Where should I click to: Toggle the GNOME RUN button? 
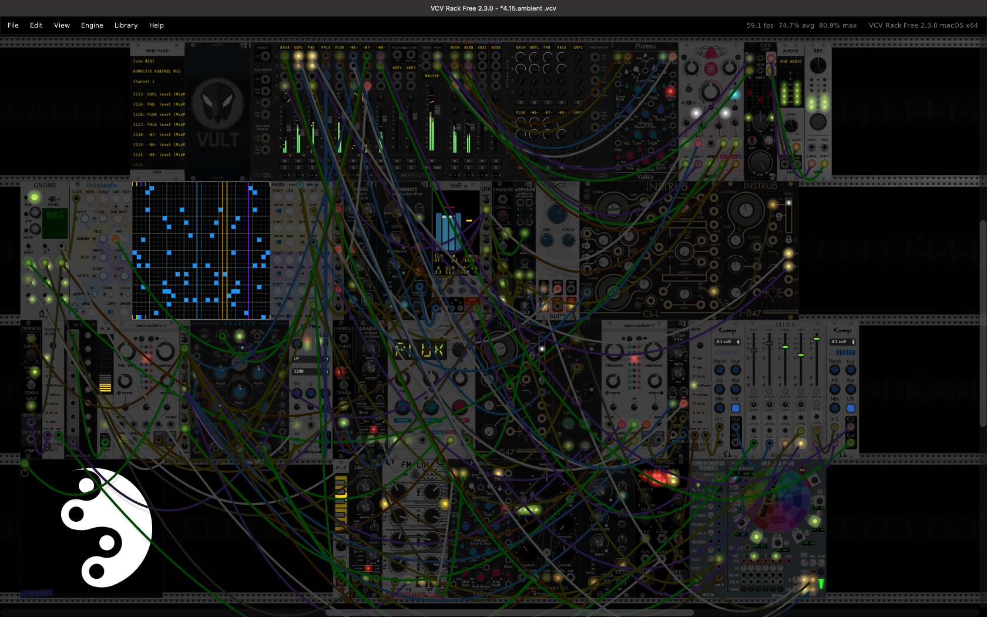(34, 197)
